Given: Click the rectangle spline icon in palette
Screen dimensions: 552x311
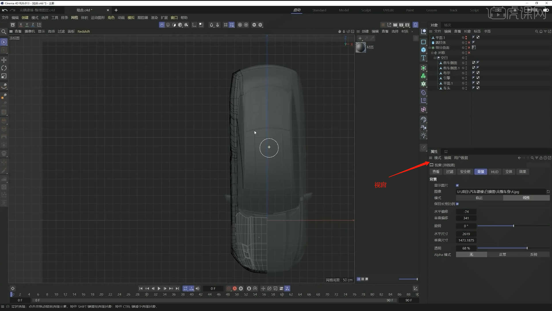Looking at the screenshot, I should coord(423,42).
